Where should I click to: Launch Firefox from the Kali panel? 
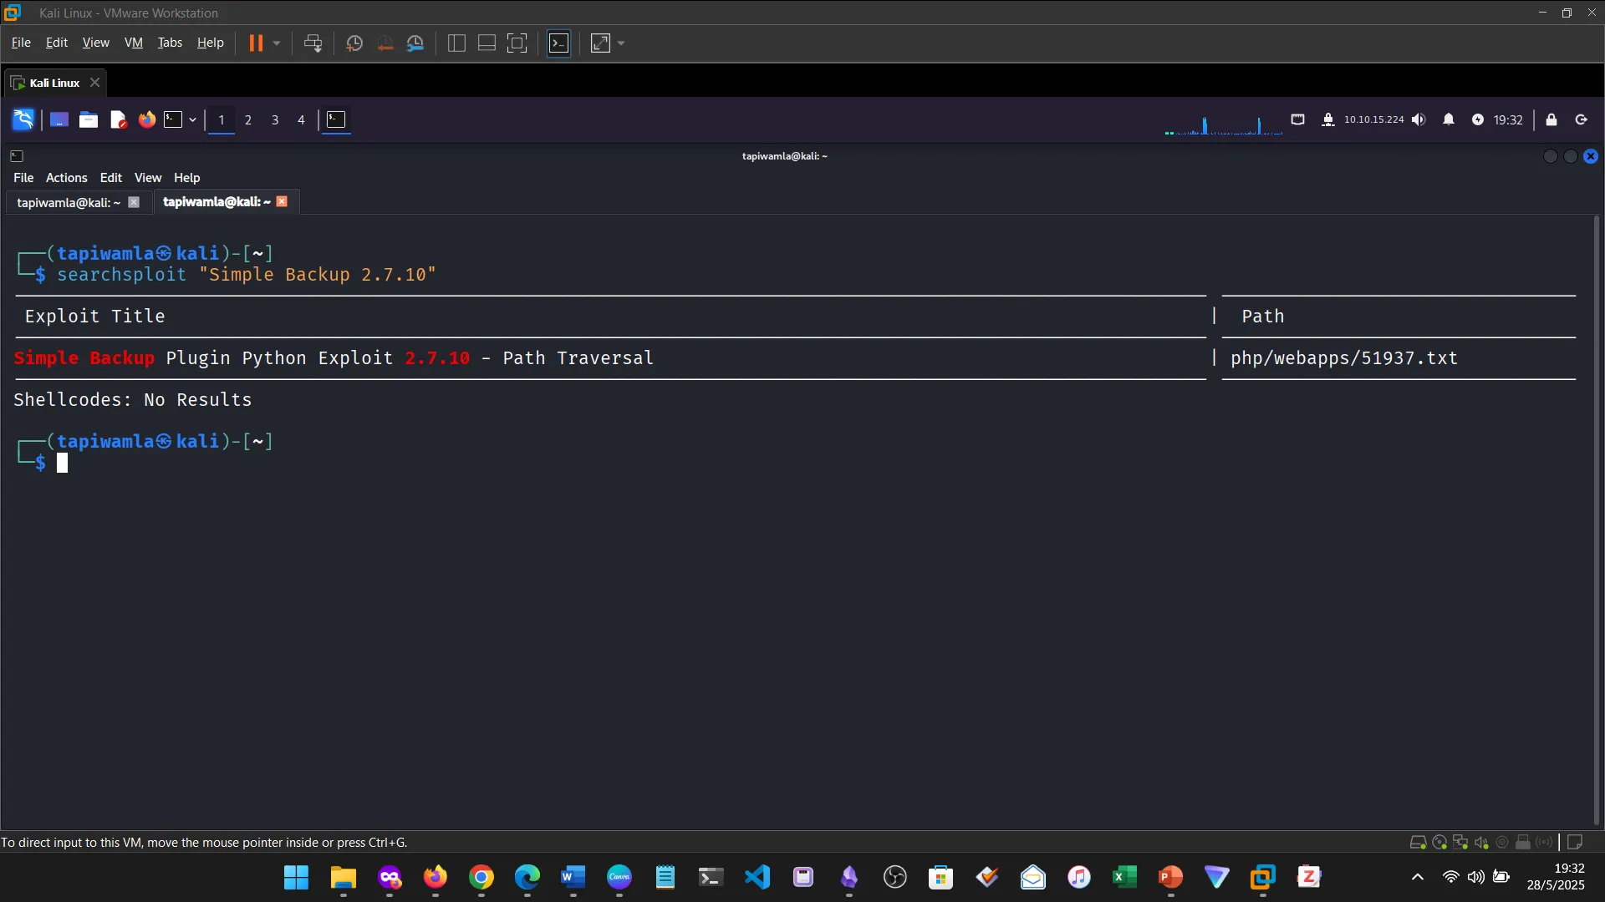click(x=146, y=119)
